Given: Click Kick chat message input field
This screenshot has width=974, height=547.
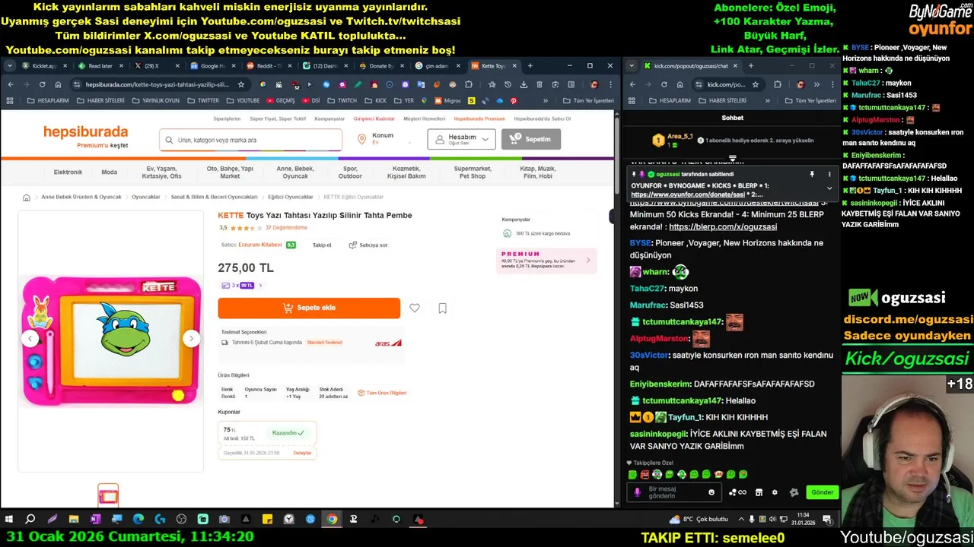Looking at the screenshot, I should (674, 492).
